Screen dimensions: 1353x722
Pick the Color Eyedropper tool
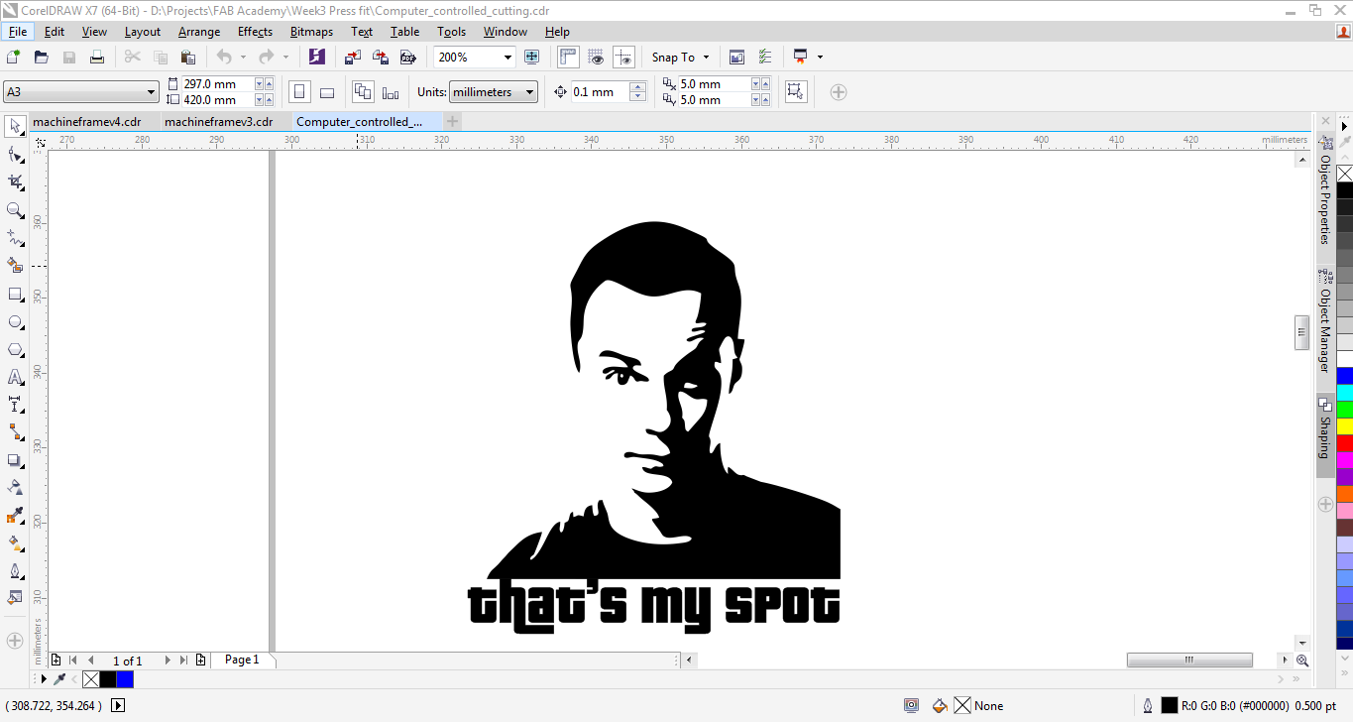(16, 516)
